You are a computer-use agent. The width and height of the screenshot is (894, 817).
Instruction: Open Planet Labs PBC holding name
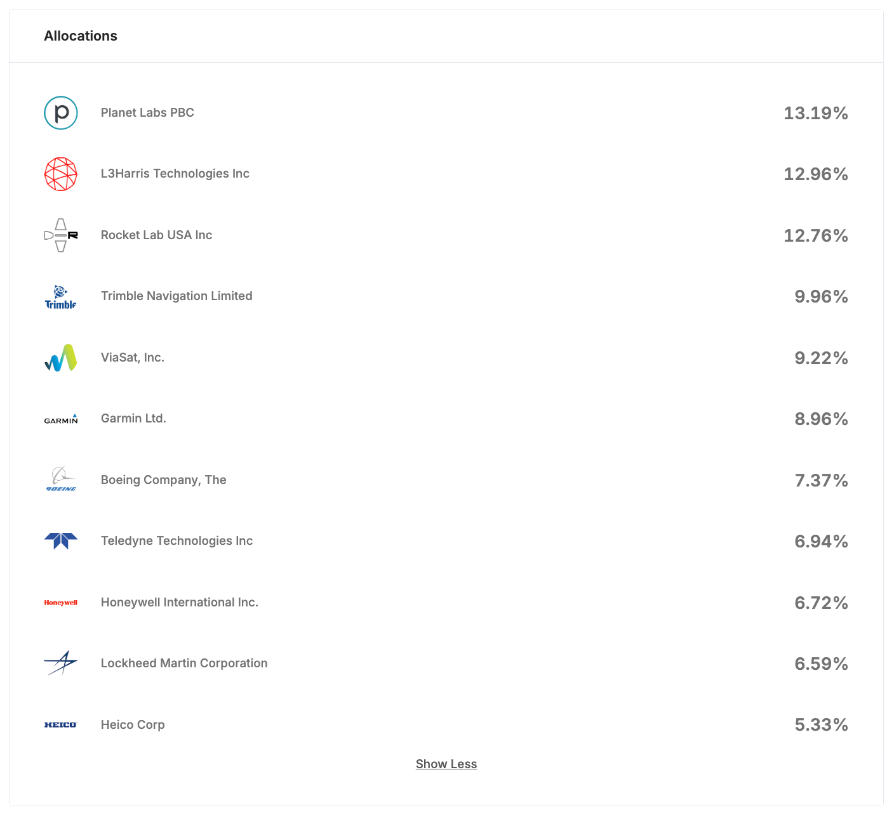(x=147, y=113)
